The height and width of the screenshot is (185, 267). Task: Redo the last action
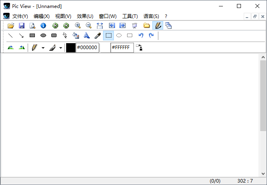[x=151, y=36]
